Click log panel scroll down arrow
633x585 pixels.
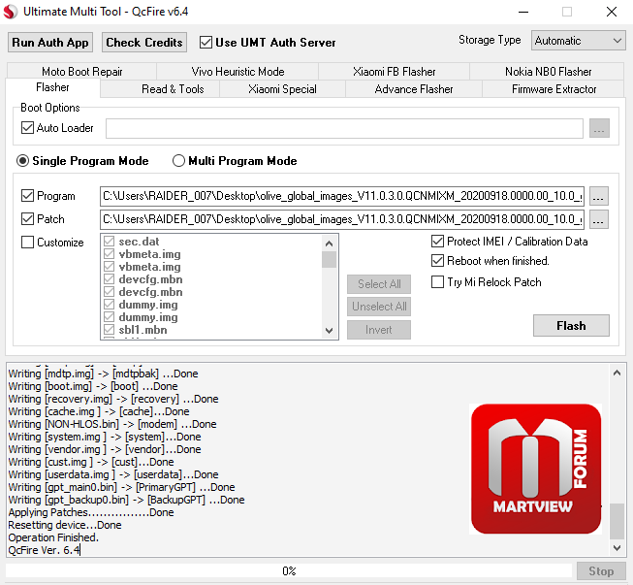(617, 548)
